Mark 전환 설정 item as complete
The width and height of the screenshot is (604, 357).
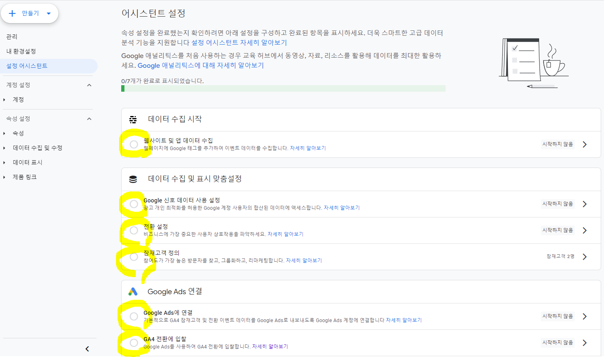click(134, 230)
